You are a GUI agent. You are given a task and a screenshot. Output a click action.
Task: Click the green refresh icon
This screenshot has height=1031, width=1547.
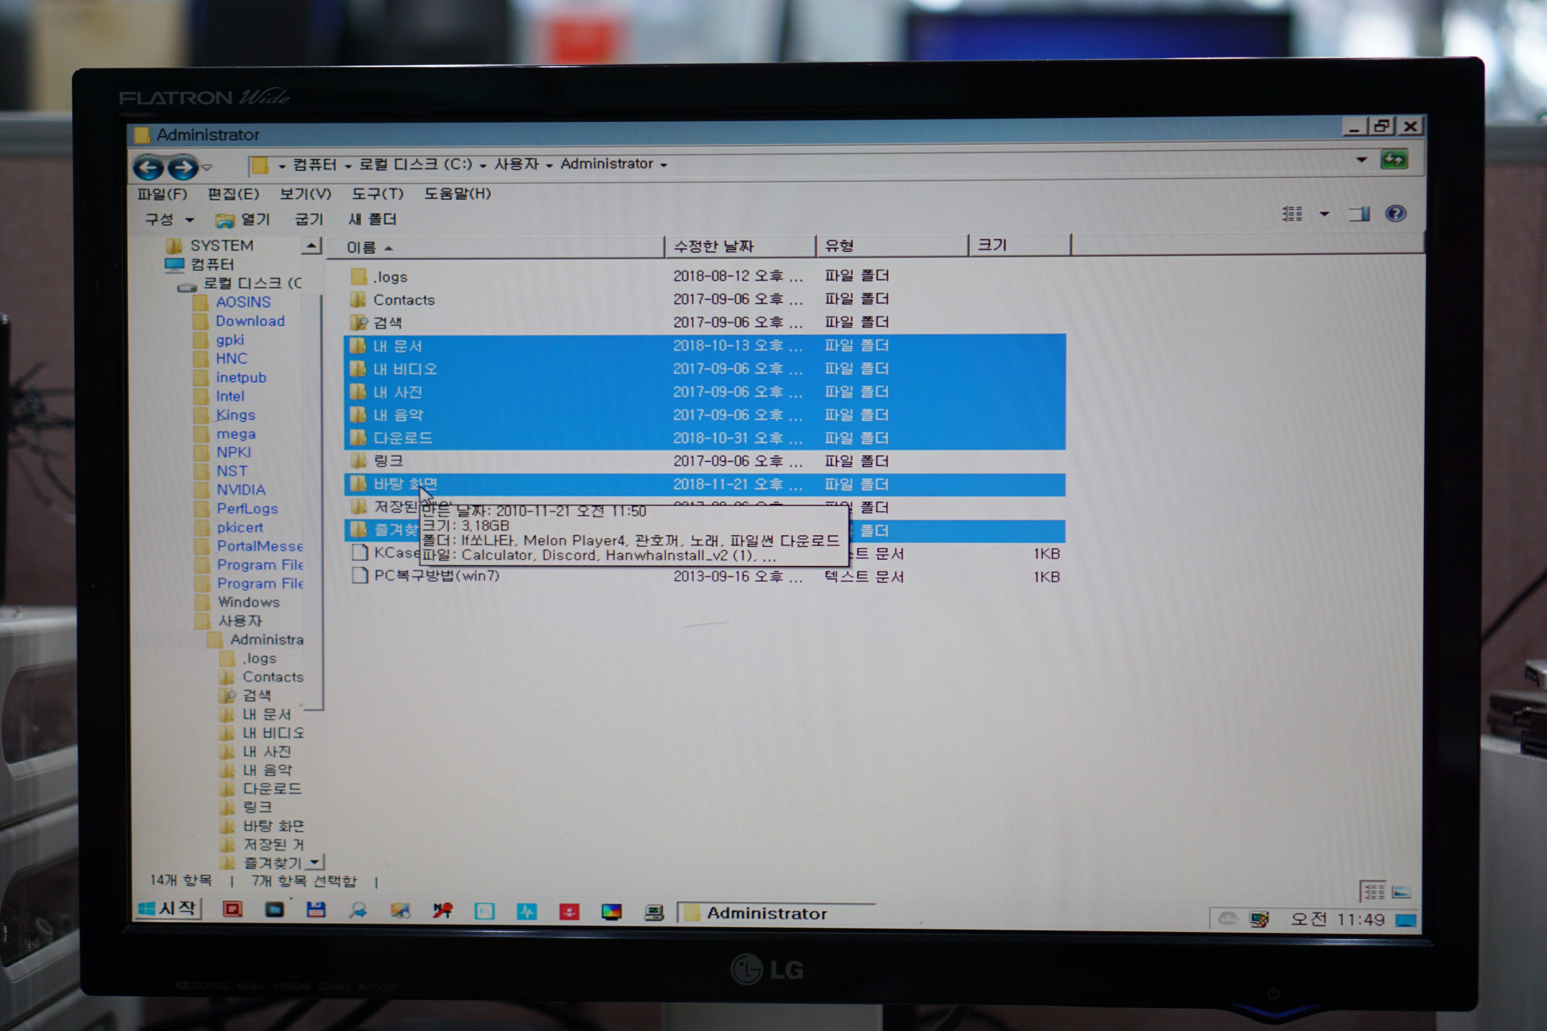click(1394, 160)
